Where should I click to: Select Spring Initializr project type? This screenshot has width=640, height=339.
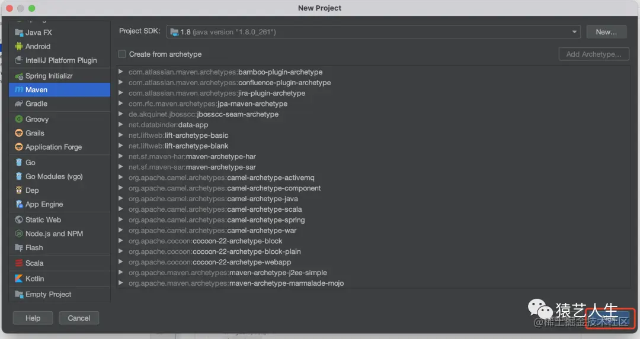tap(60, 76)
